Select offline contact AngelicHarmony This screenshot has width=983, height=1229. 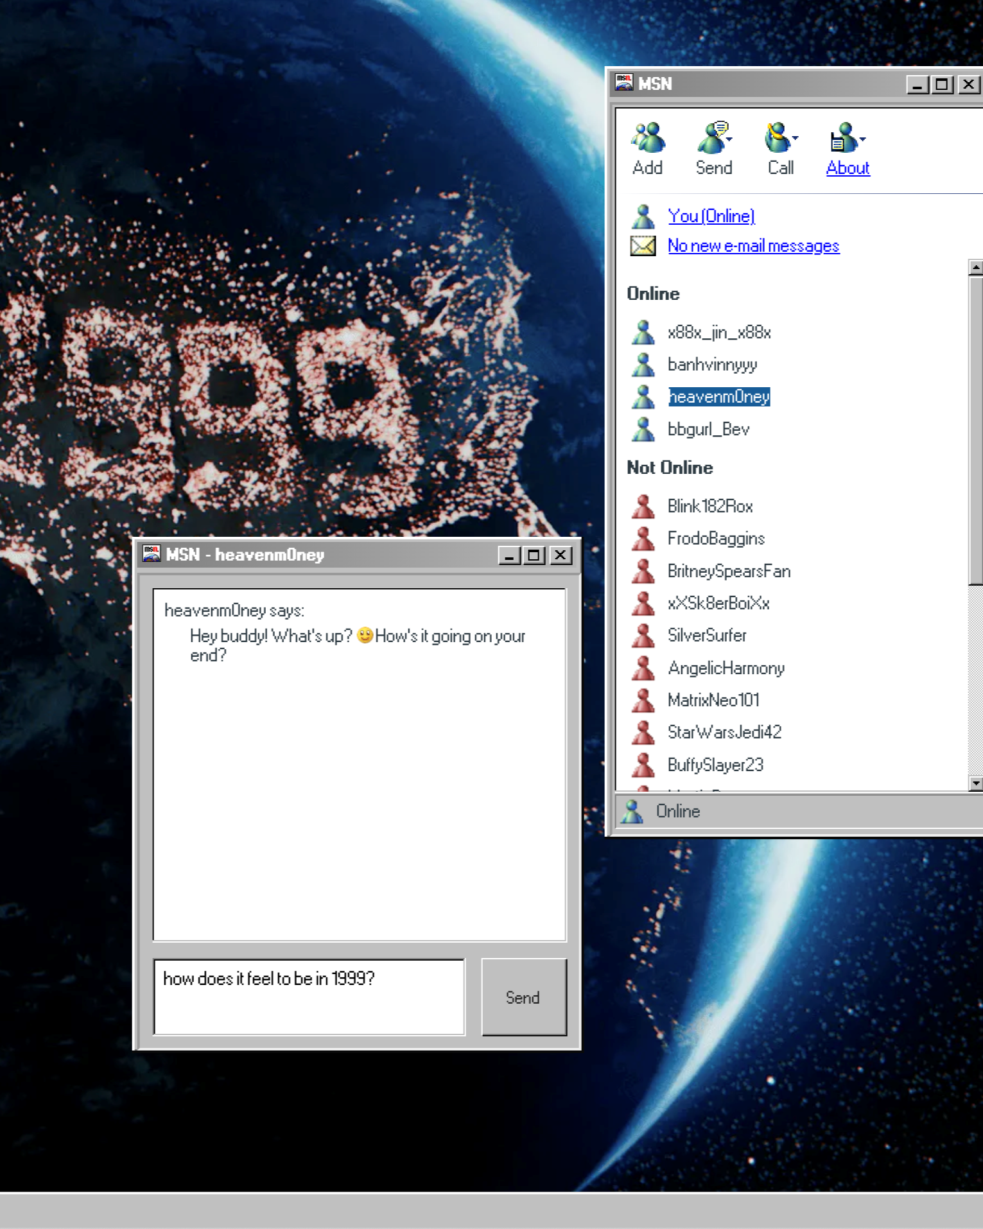pyautogui.click(x=726, y=668)
